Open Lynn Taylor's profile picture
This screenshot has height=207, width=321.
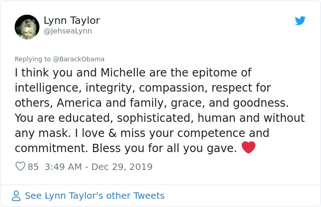[x=27, y=27]
